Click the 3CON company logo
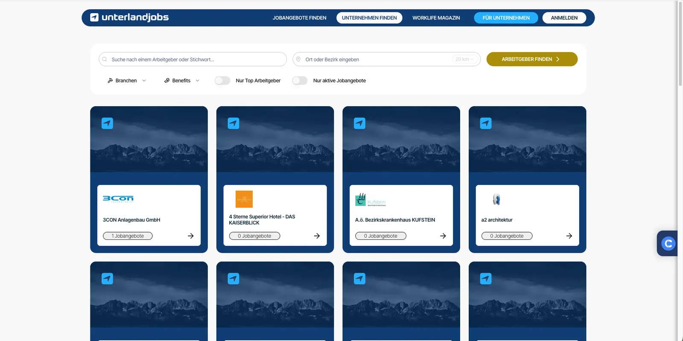This screenshot has height=341, width=683. [118, 198]
